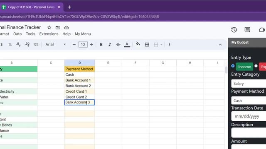Select the Credit Card 2 cell

[x=79, y=97]
